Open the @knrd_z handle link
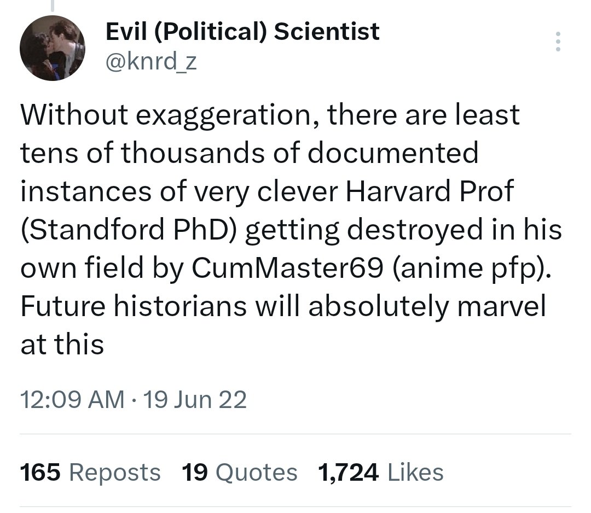The image size is (591, 513). click(x=150, y=63)
